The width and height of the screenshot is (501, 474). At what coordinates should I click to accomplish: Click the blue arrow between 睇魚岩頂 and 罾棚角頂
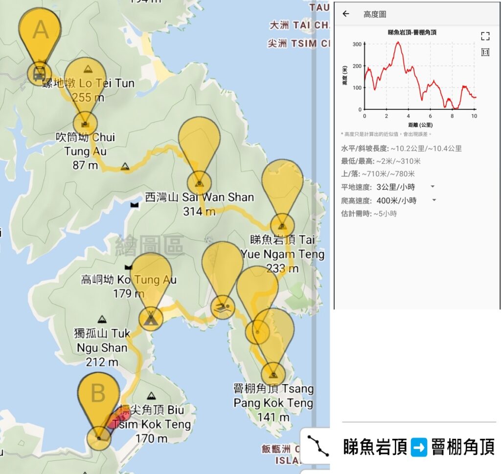(419, 447)
